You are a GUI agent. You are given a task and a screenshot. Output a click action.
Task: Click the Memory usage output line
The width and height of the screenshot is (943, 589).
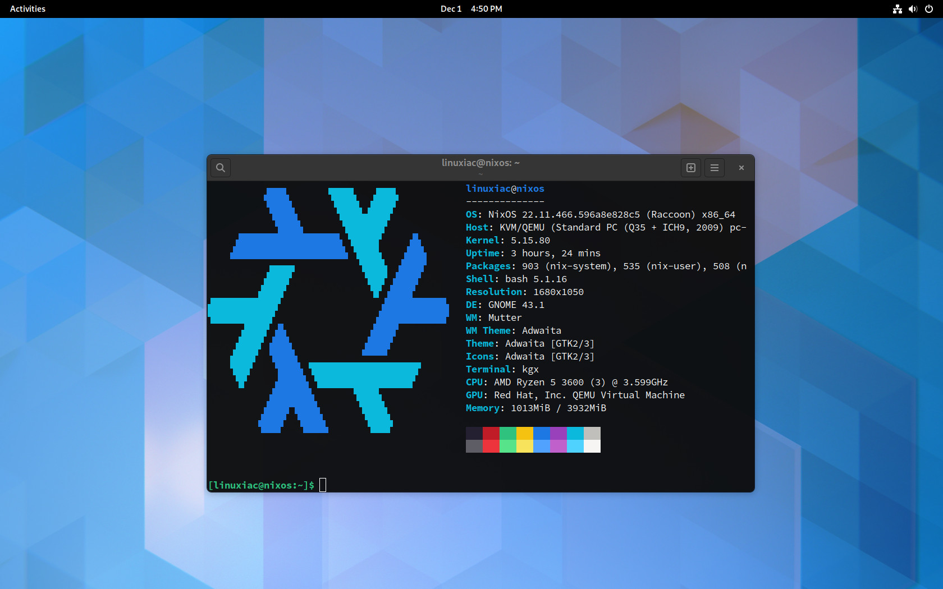[x=535, y=408]
